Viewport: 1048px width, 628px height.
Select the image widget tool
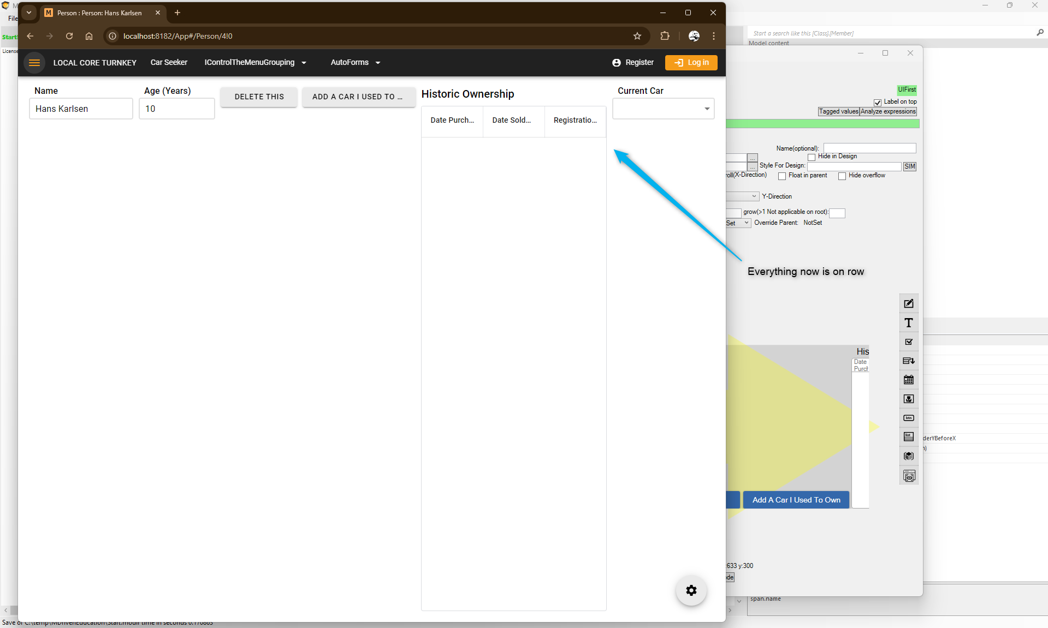point(909,399)
